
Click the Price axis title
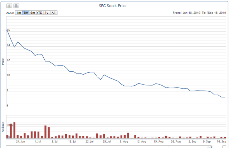(3, 61)
